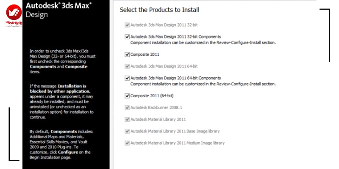339x169 pixels.
Task: Uncheck Autodesk 3ds Max Design 2011 32-bit Components
Action: pyautogui.click(x=127, y=37)
